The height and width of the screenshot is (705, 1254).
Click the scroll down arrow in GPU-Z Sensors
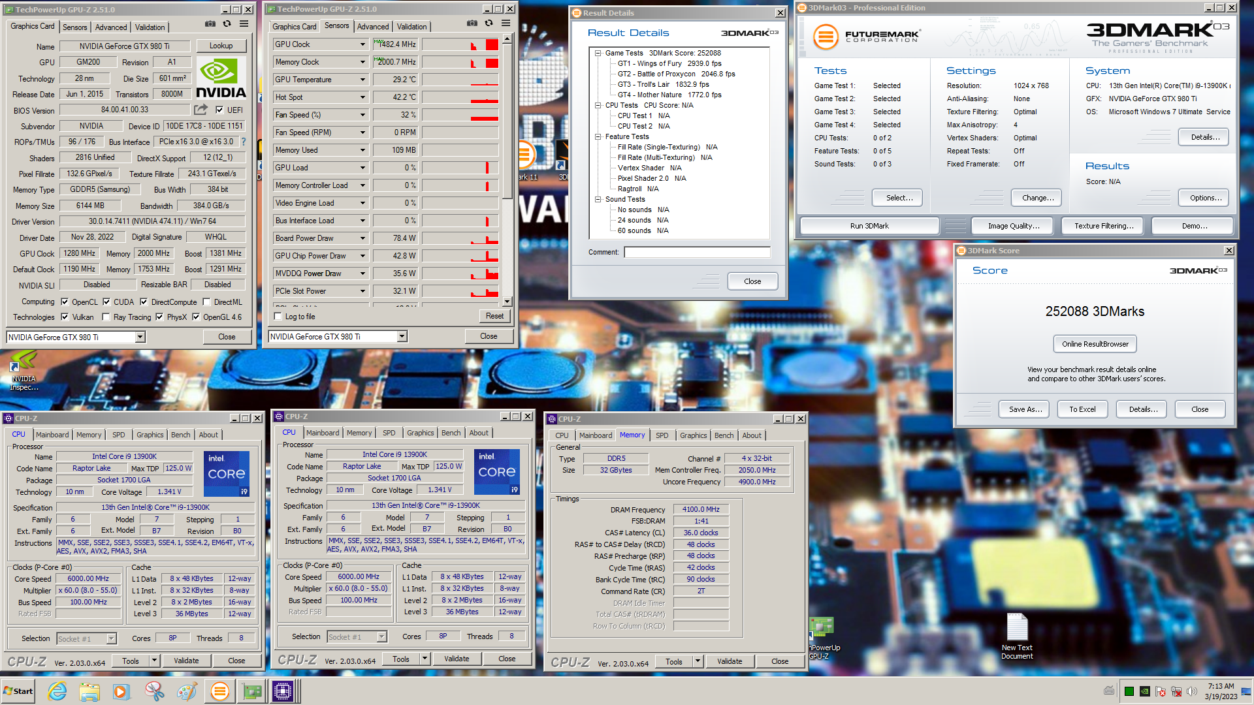pyautogui.click(x=507, y=302)
